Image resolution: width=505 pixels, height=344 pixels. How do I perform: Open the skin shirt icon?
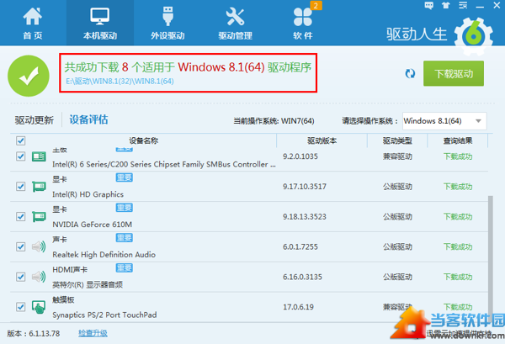pos(446,6)
